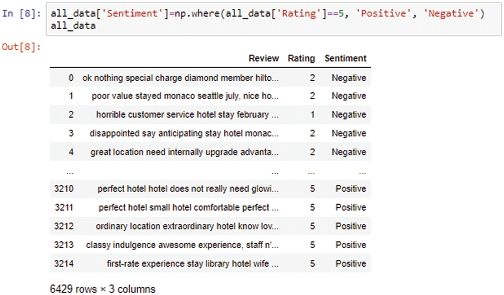
Task: Click the Sentiment column header
Action: click(x=345, y=58)
